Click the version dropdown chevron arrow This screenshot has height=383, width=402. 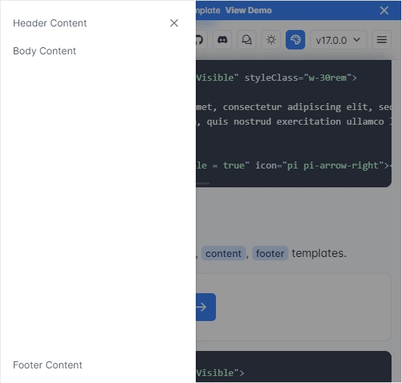click(x=357, y=40)
